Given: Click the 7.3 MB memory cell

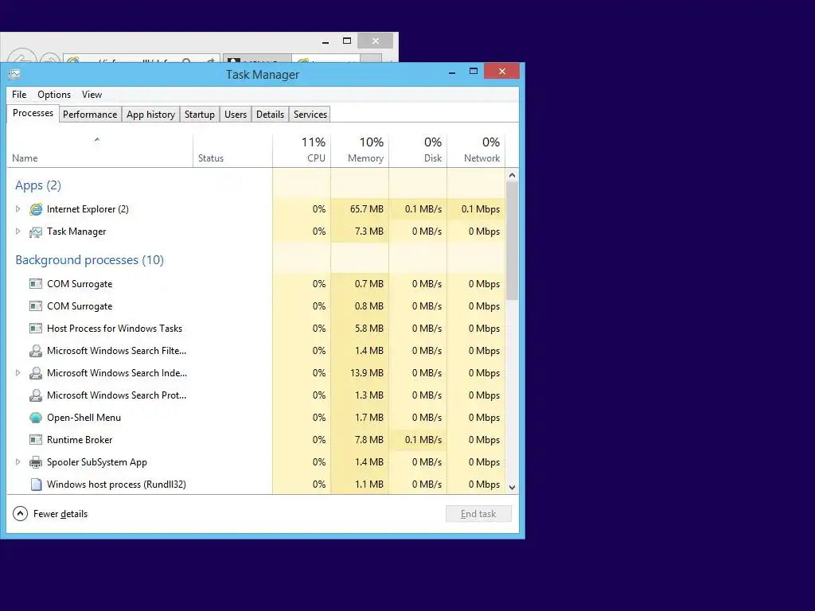Looking at the screenshot, I should tap(360, 232).
